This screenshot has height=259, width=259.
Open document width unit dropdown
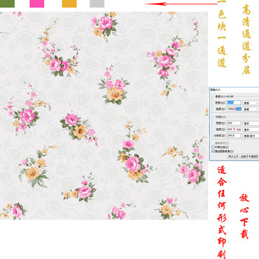click(x=251, y=123)
